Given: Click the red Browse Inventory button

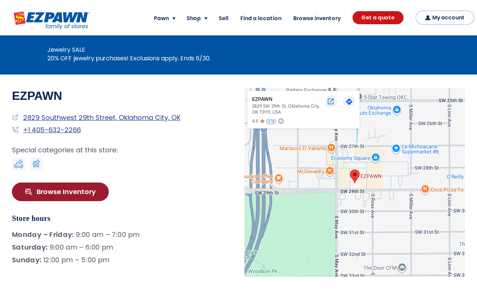Looking at the screenshot, I should (x=60, y=192).
